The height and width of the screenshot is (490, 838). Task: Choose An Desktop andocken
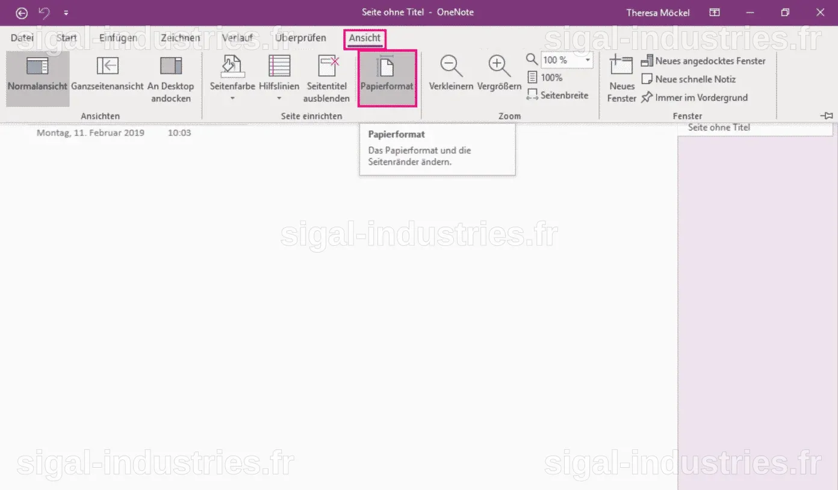point(171,78)
